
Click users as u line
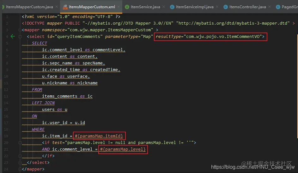55,110
